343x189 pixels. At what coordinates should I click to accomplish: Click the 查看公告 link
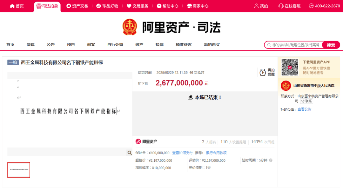click(x=305, y=109)
